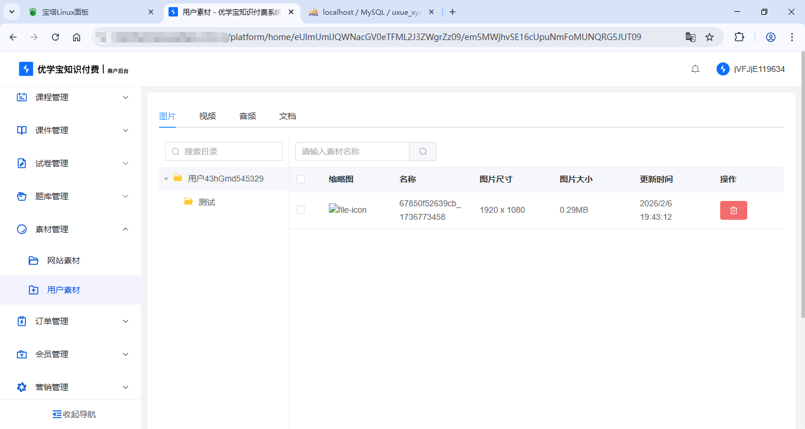Expand the 订单管理 menu chevron
The height and width of the screenshot is (429, 805).
tap(125, 321)
